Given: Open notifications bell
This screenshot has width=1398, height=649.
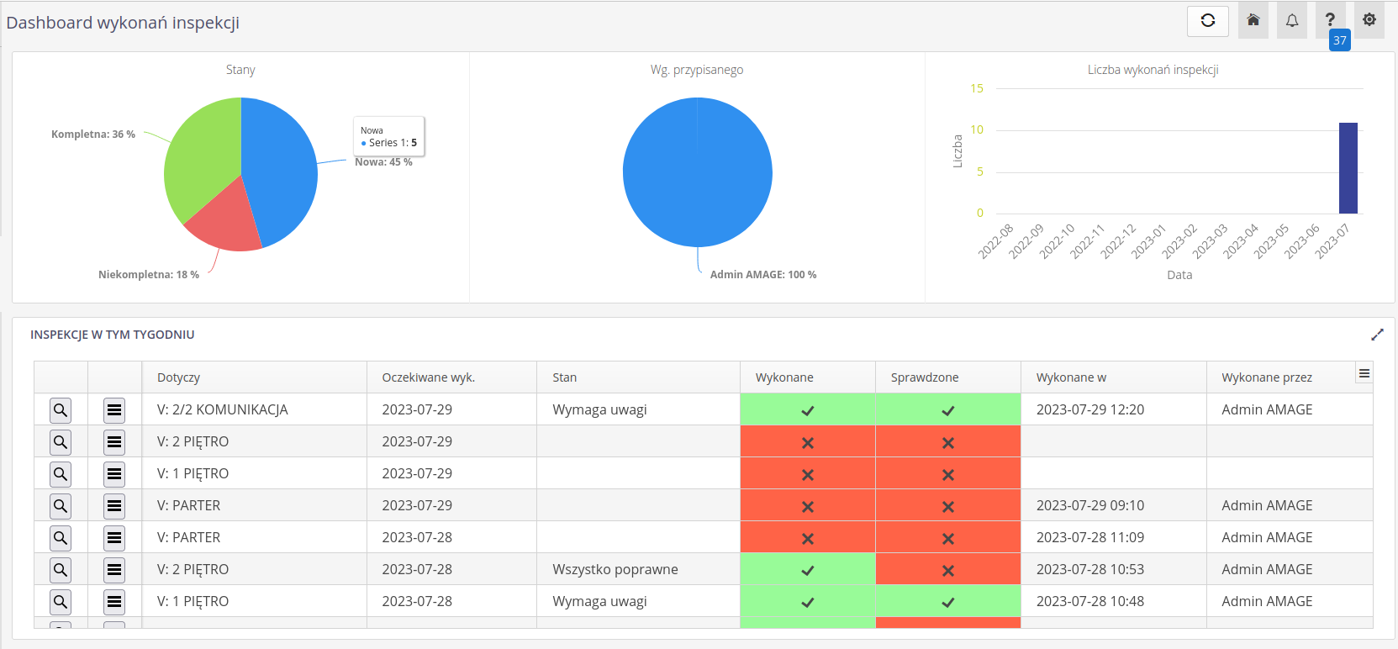Looking at the screenshot, I should point(1292,20).
